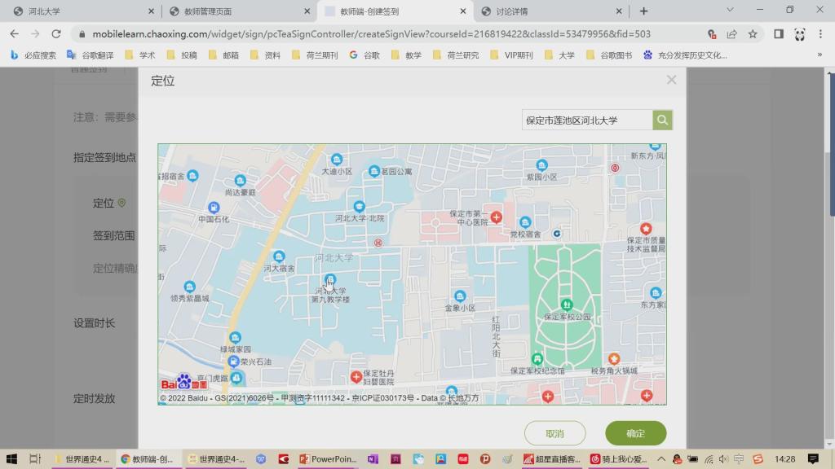
Task: Open the 荷兰期刊 bookmarks folder
Action: [x=314, y=55]
